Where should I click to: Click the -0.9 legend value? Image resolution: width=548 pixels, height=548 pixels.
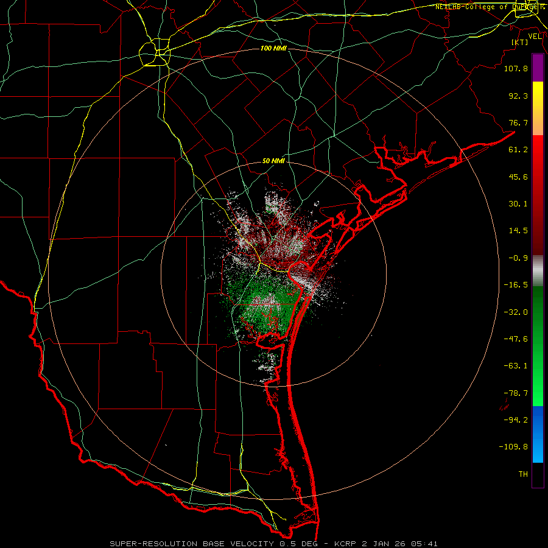pos(518,258)
